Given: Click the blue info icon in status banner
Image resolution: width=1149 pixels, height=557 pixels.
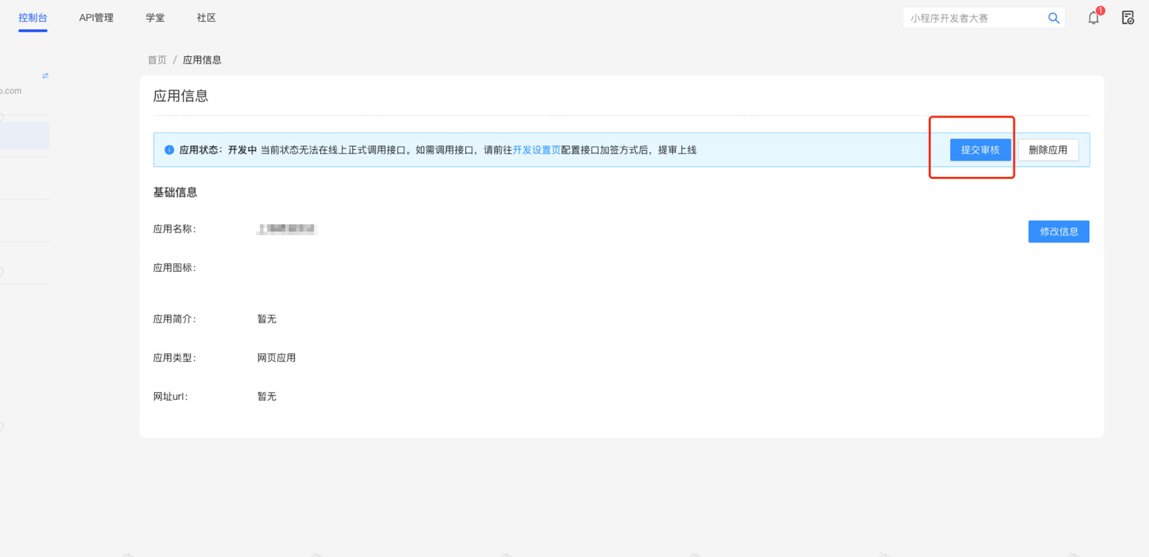Looking at the screenshot, I should pyautogui.click(x=169, y=150).
